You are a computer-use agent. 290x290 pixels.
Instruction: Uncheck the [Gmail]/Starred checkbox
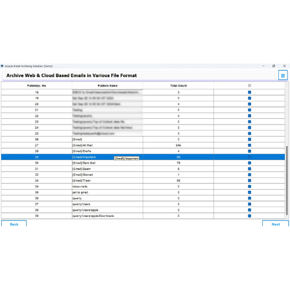249,175
